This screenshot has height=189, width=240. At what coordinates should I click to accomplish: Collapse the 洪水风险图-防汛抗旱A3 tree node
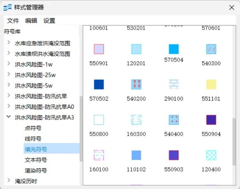coord(9,117)
